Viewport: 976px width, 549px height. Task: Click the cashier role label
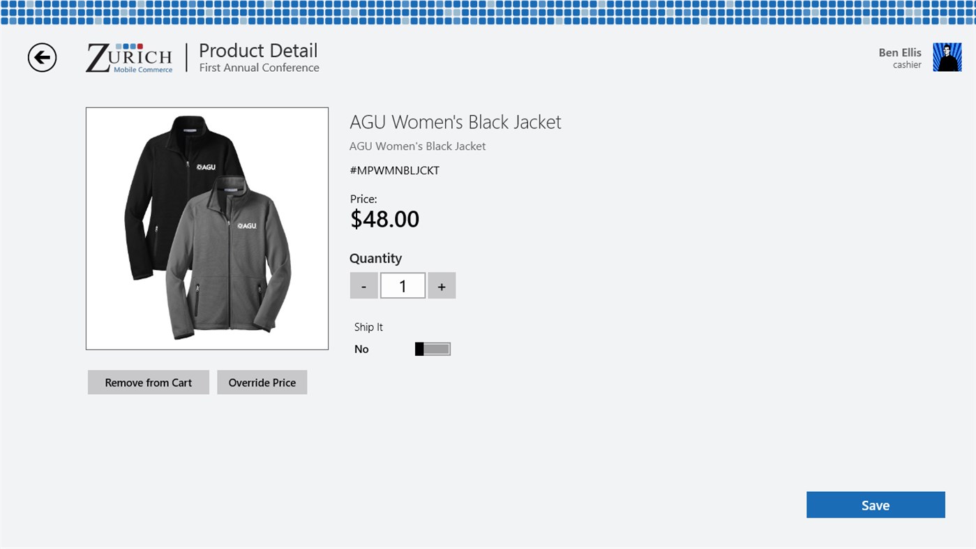[x=907, y=65]
